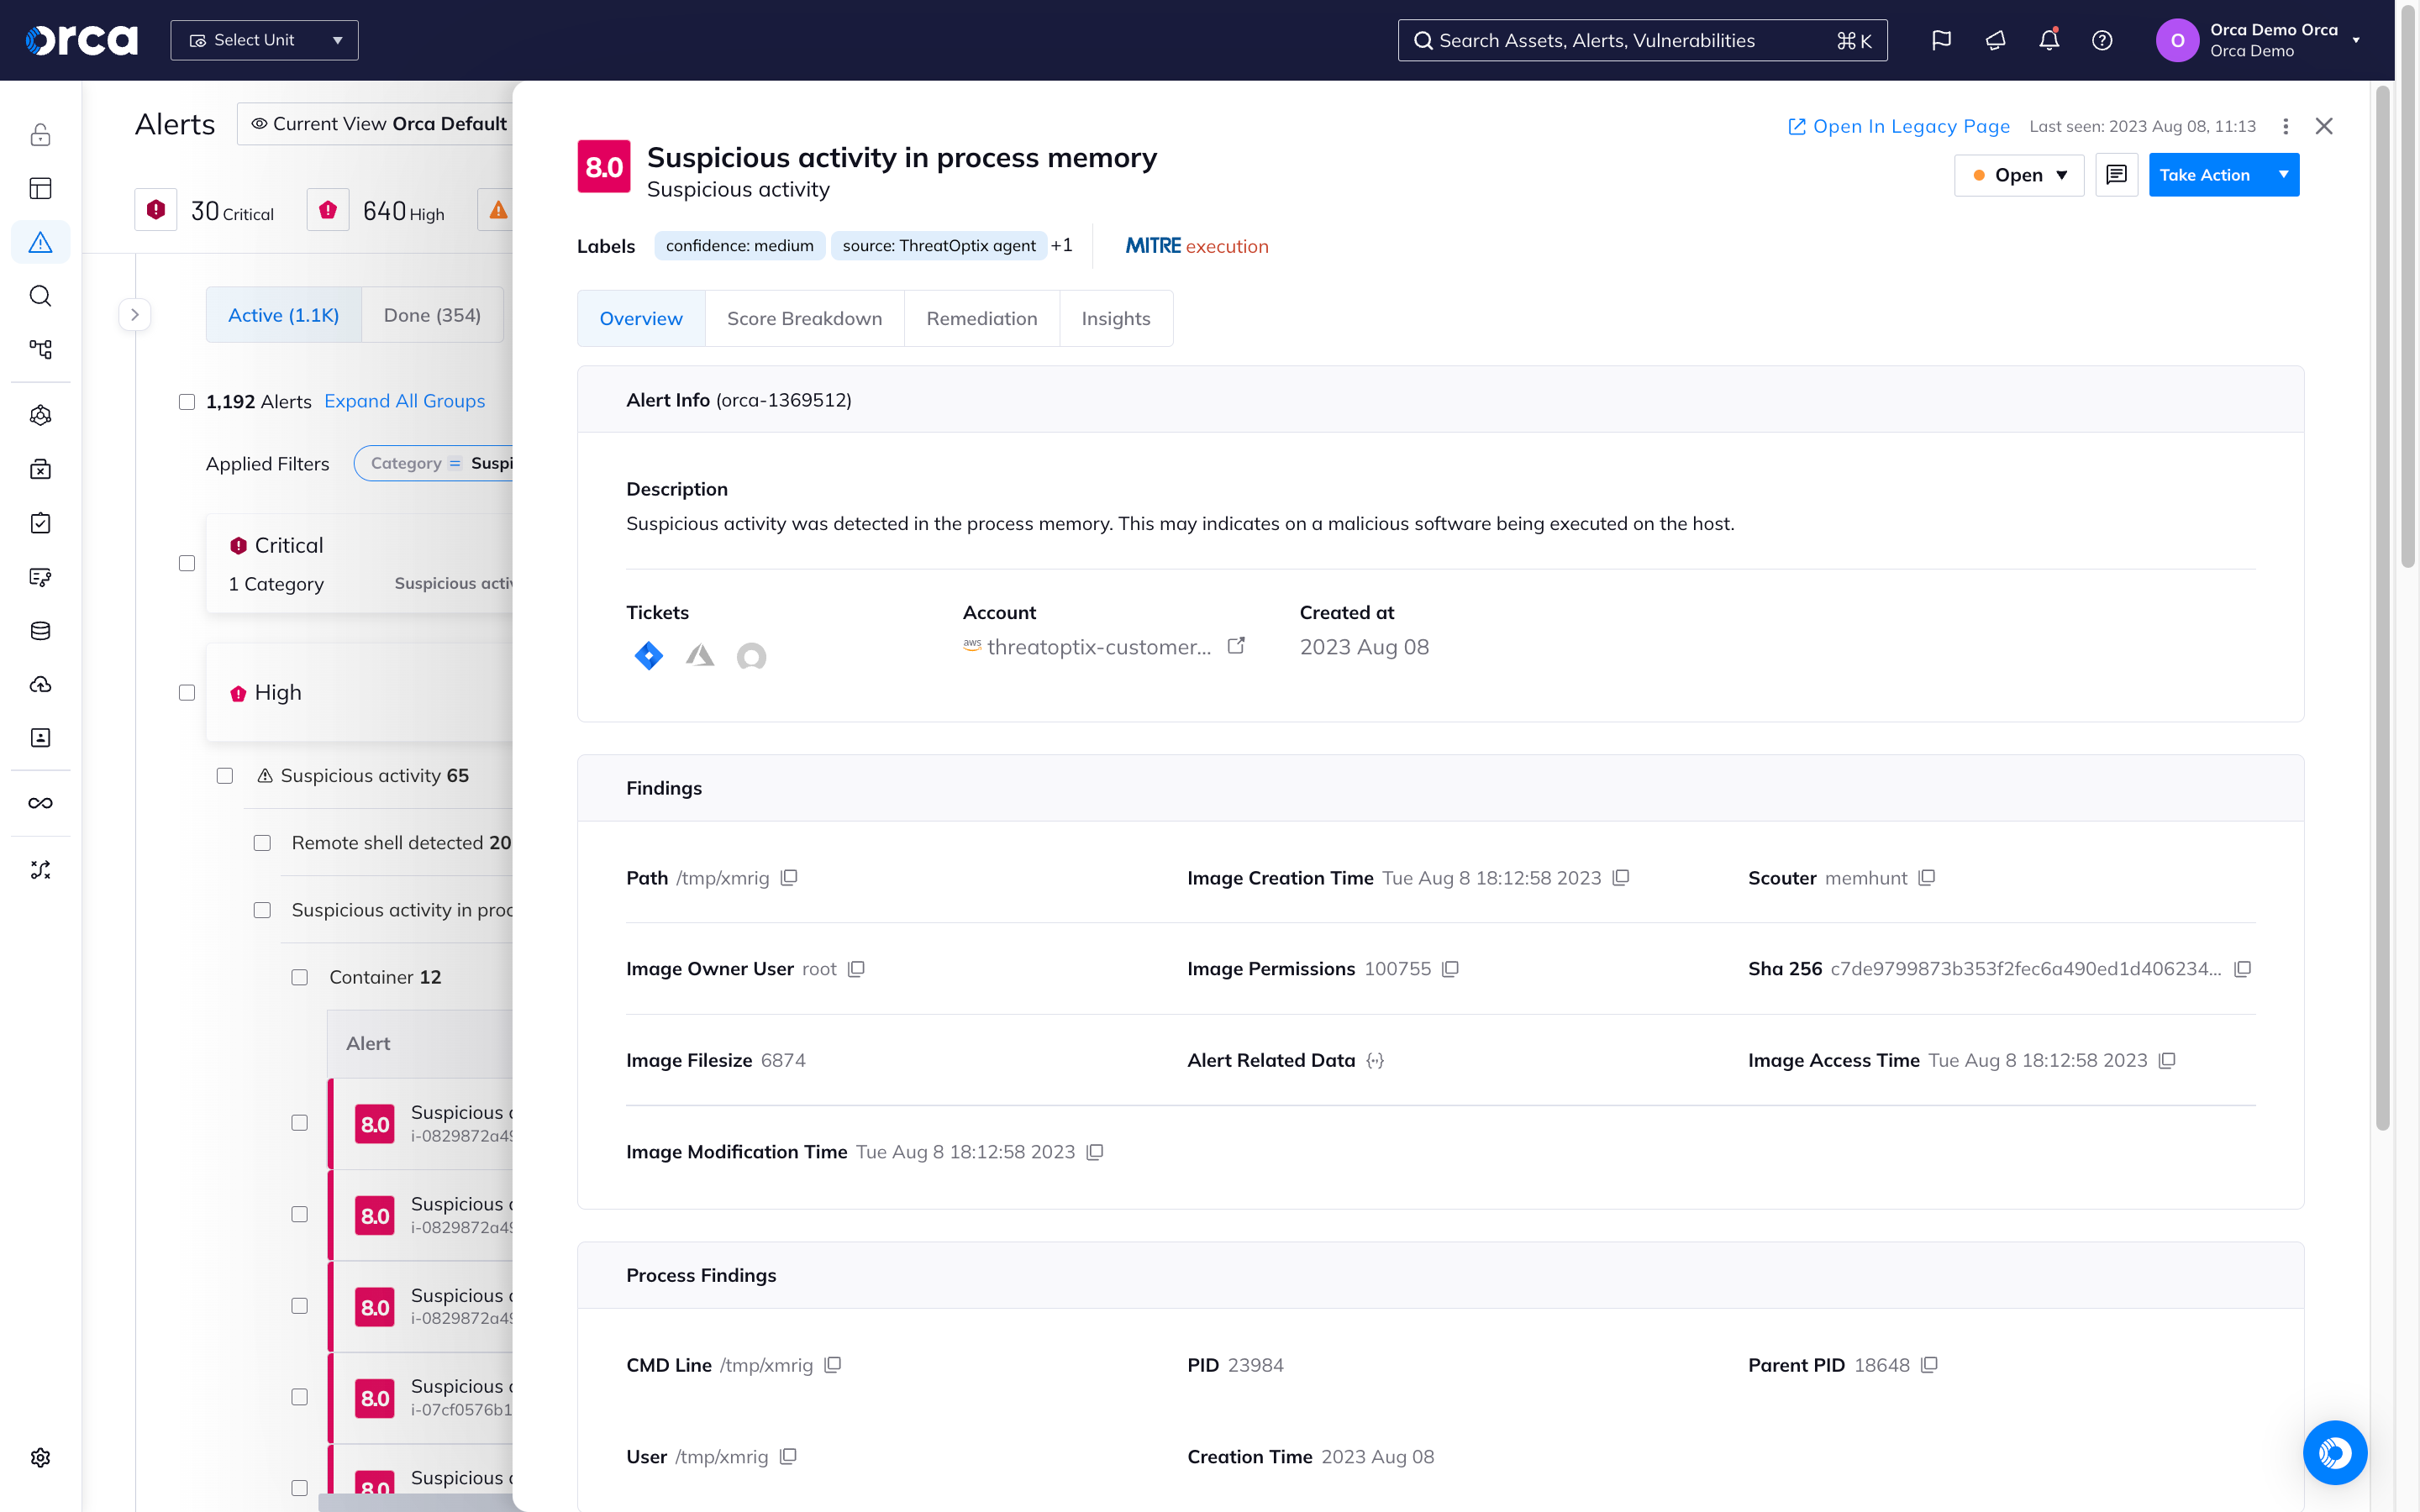2420x1512 pixels.
Task: Check the Remote shell detected checkbox
Action: pyautogui.click(x=262, y=843)
